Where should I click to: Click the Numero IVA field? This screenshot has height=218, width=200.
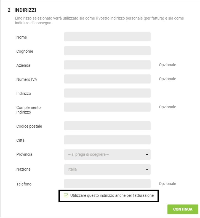pyautogui.click(x=107, y=79)
